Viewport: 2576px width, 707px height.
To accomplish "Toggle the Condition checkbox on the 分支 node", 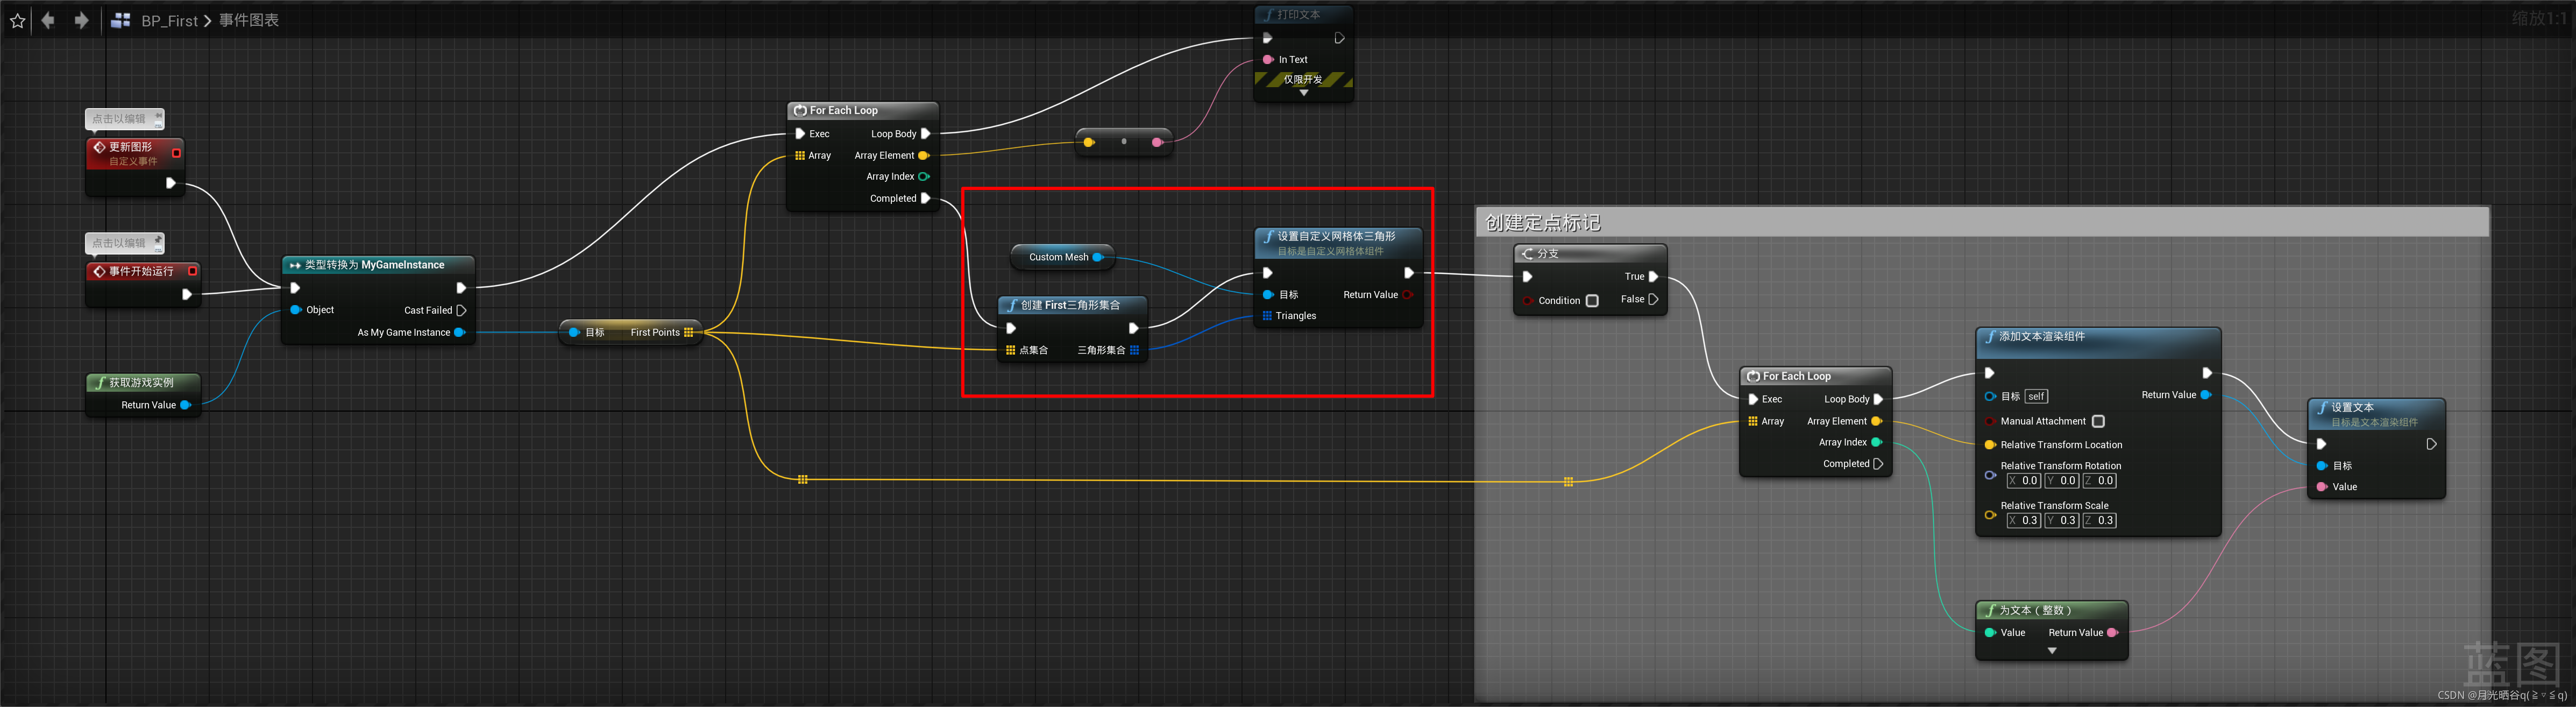I will coord(1594,300).
